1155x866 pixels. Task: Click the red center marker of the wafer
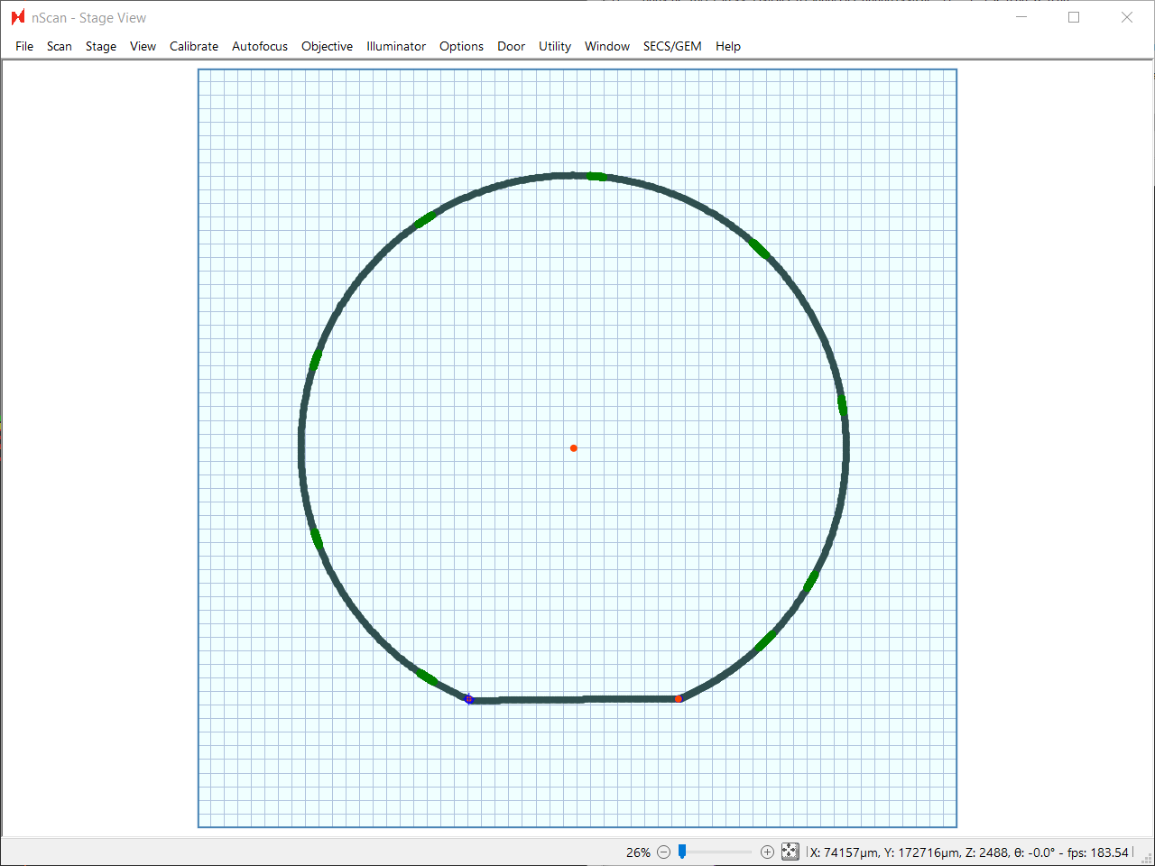pyautogui.click(x=574, y=447)
